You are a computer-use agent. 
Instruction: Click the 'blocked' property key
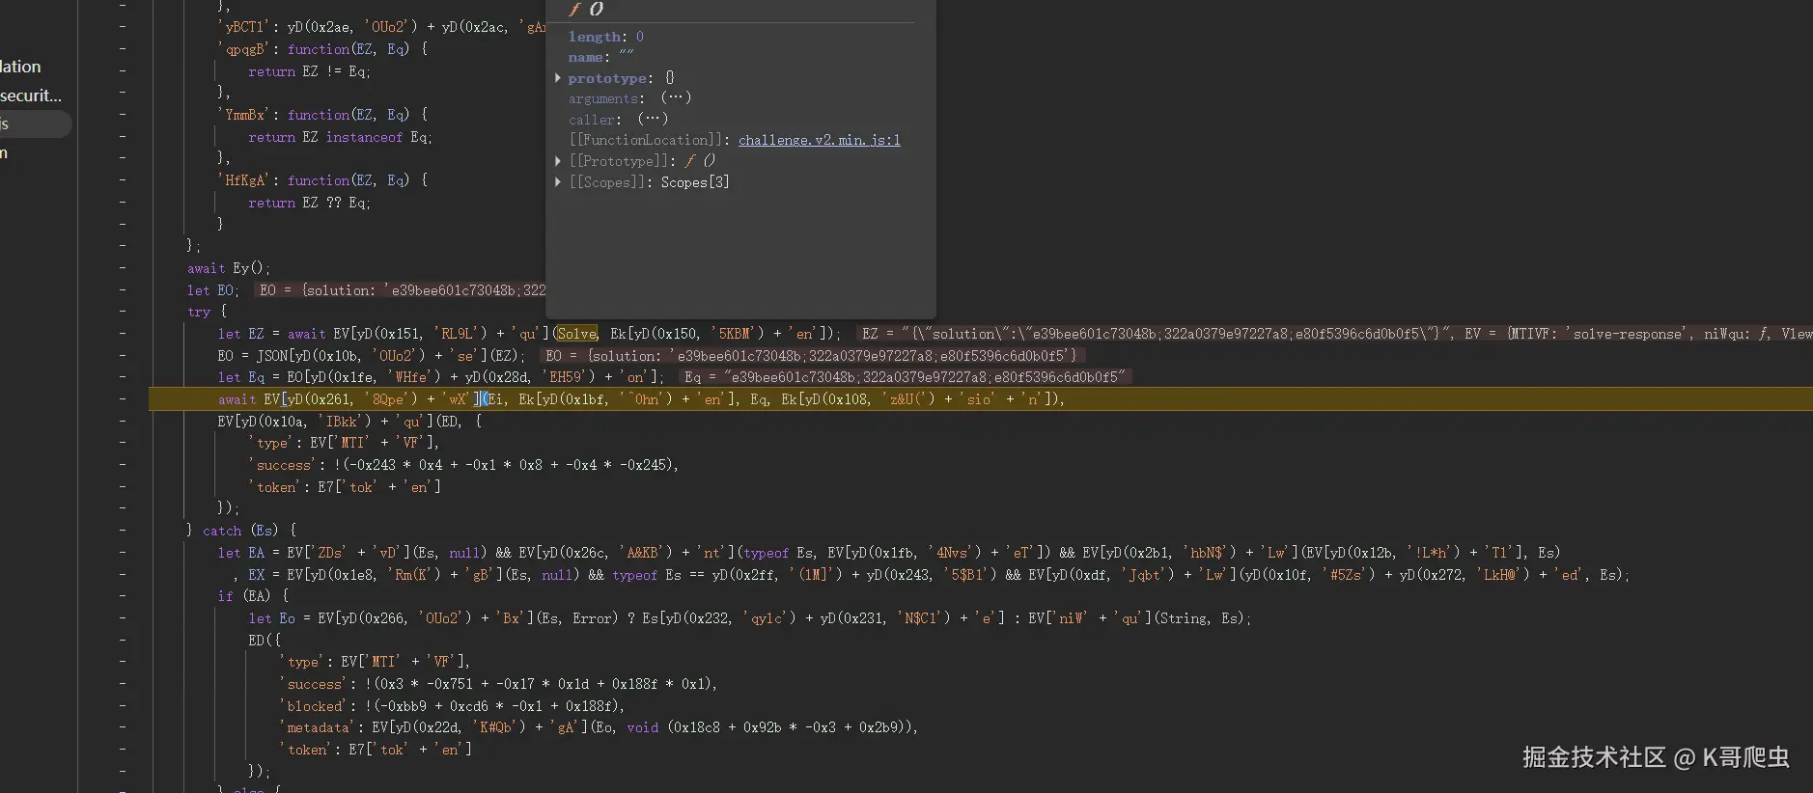point(315,706)
